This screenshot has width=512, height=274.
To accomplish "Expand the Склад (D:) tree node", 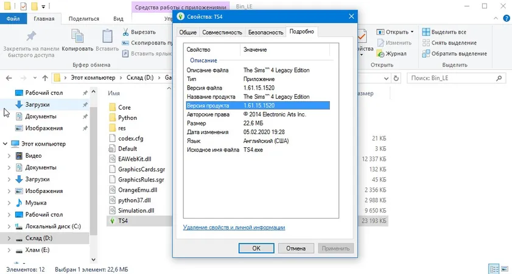I will [9, 238].
